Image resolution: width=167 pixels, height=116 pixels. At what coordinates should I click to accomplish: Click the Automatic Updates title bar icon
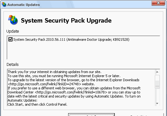click(x=4, y=5)
